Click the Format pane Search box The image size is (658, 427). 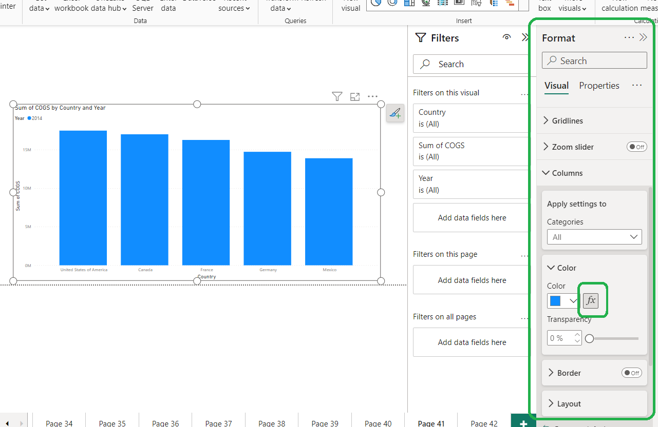(x=594, y=60)
